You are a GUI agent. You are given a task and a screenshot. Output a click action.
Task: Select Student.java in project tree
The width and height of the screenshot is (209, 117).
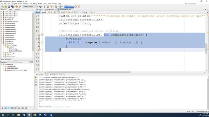[x=15, y=49]
